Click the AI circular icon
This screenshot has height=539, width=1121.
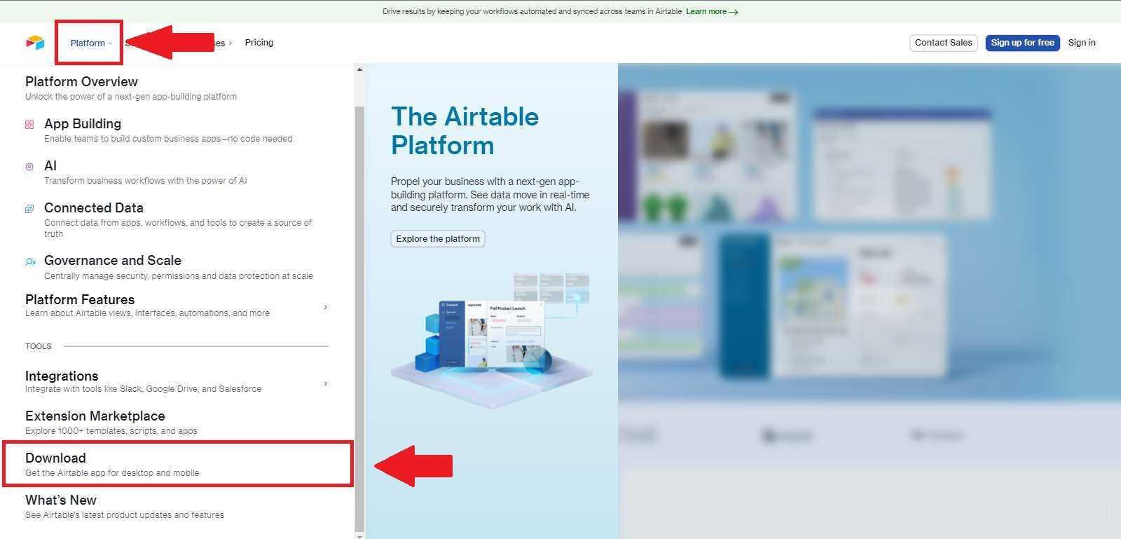pyautogui.click(x=29, y=167)
